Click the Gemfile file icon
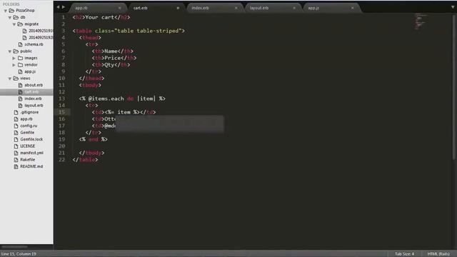Image resolution: width=457 pixels, height=257 pixels. 16,133
